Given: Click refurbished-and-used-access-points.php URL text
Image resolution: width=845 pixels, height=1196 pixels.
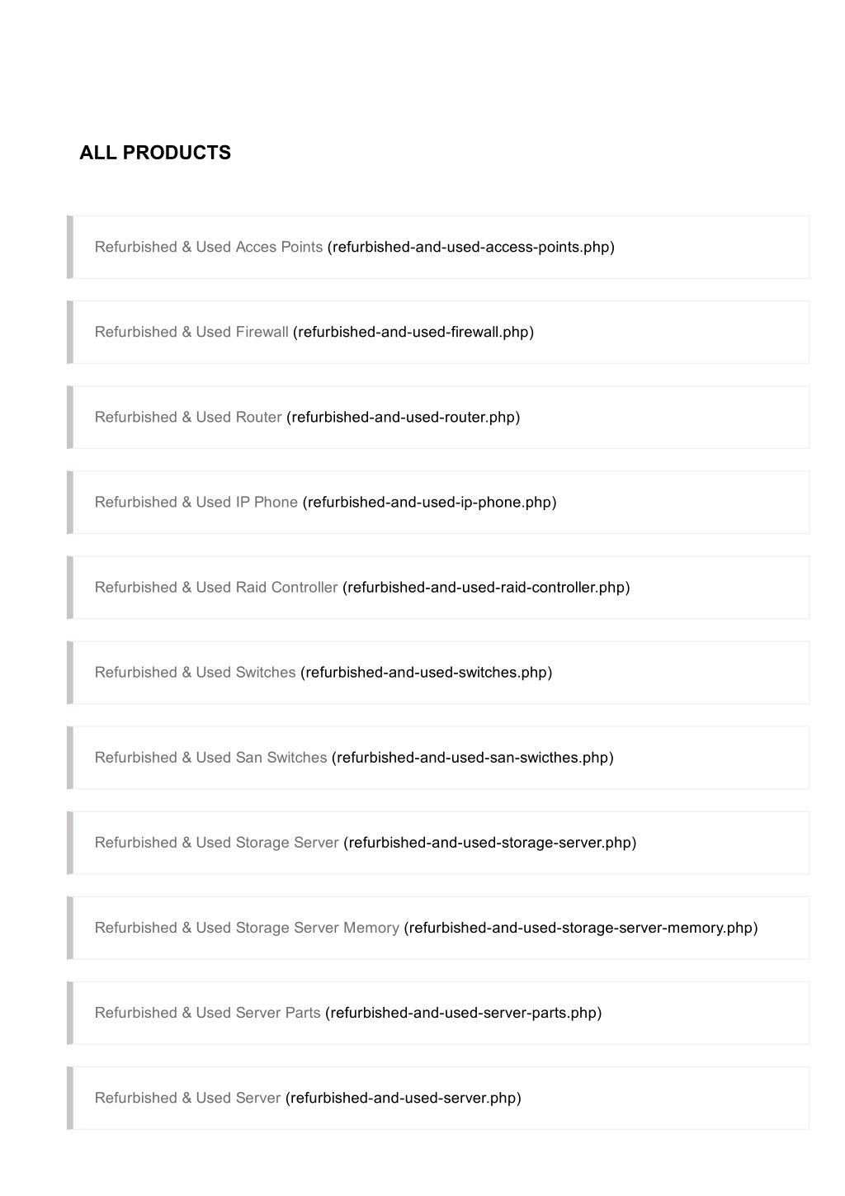Looking at the screenshot, I should click(471, 247).
